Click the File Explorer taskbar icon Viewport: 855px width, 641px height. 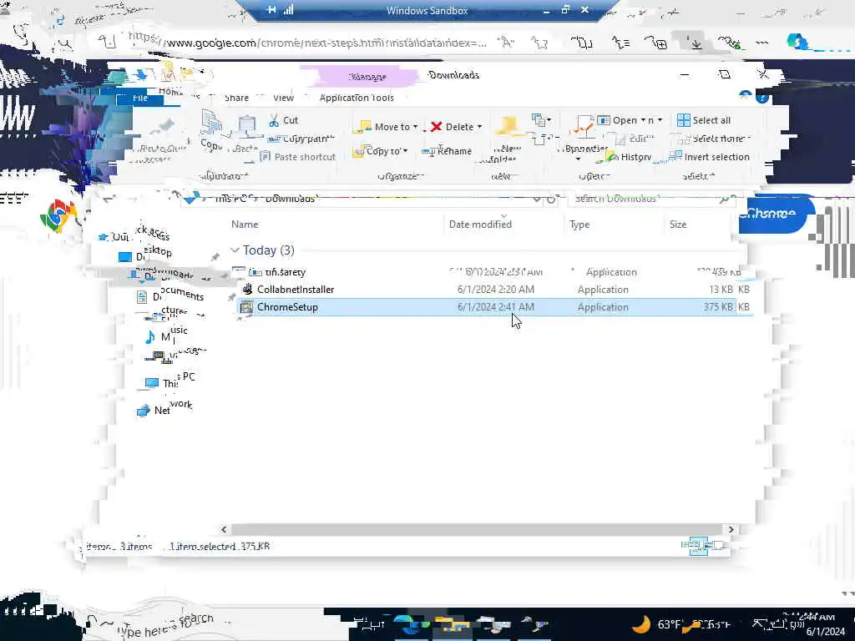click(x=452, y=624)
